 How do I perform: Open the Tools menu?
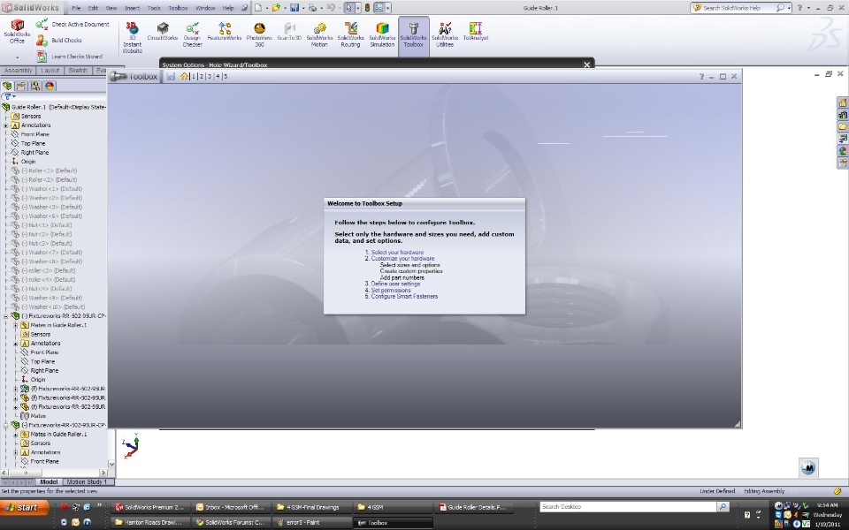(x=154, y=8)
